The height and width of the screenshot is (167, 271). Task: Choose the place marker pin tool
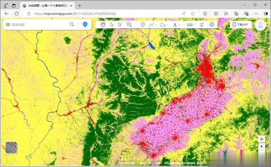pos(143,24)
